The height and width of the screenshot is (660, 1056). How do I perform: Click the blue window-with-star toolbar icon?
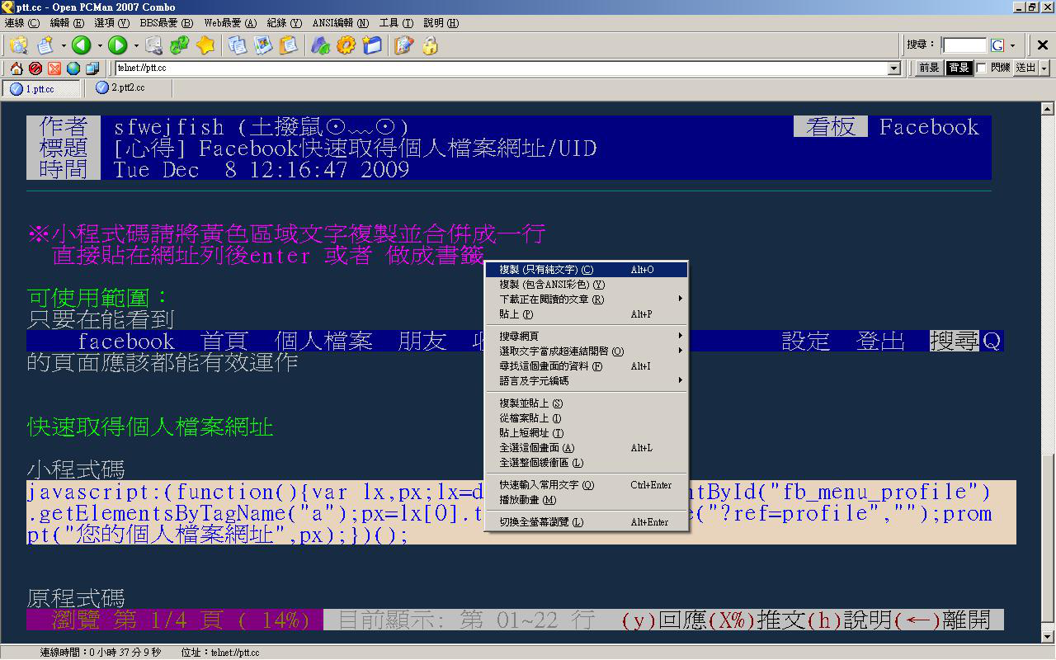coord(372,45)
